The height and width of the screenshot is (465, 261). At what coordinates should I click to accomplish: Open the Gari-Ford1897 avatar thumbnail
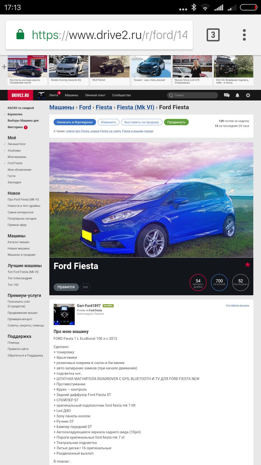coord(64,314)
